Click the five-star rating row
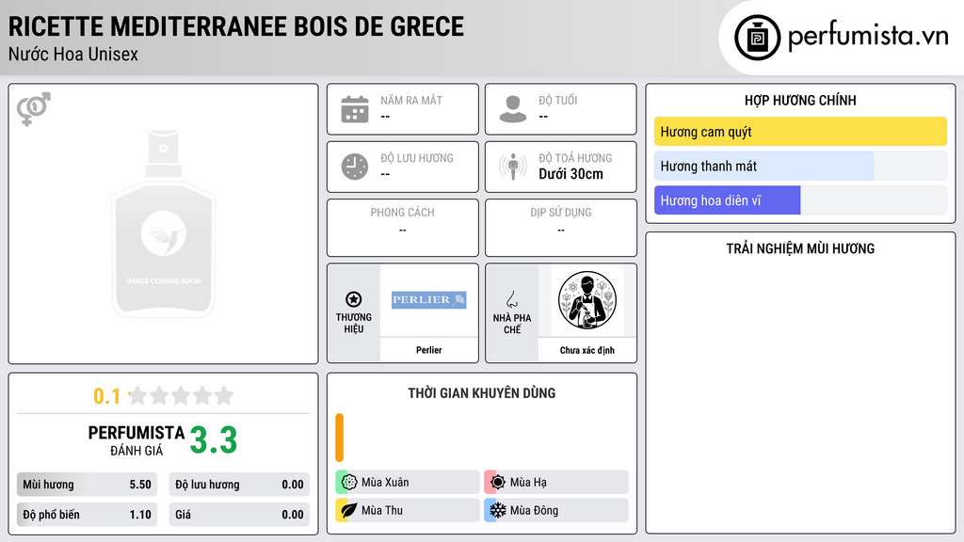 pos(181,396)
